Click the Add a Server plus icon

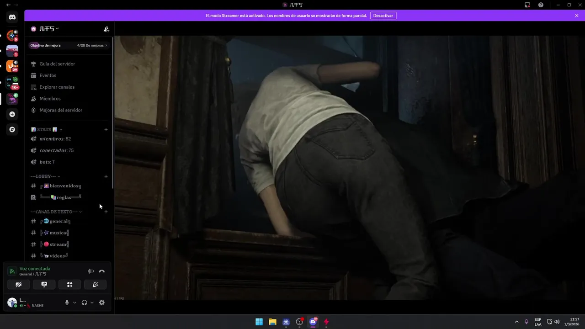point(12,114)
